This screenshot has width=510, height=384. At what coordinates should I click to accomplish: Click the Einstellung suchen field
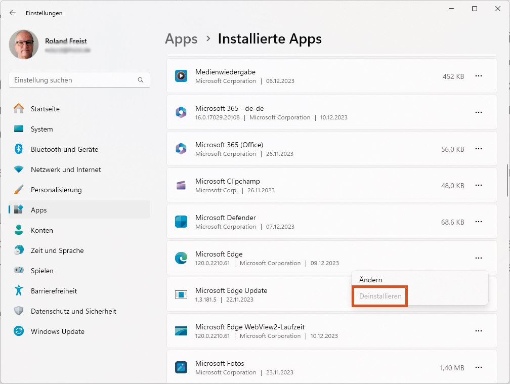click(79, 80)
